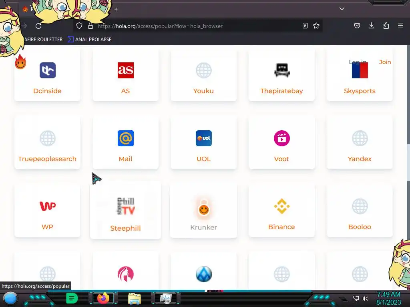Viewport: 410px width, 307px height.
Task: Open Thepiratebay pirate ship icon
Action: point(281,70)
